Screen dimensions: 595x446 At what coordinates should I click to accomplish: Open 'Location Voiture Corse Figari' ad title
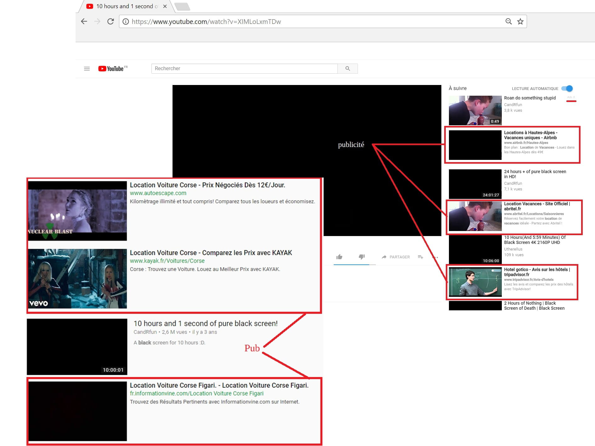pyautogui.click(x=219, y=386)
